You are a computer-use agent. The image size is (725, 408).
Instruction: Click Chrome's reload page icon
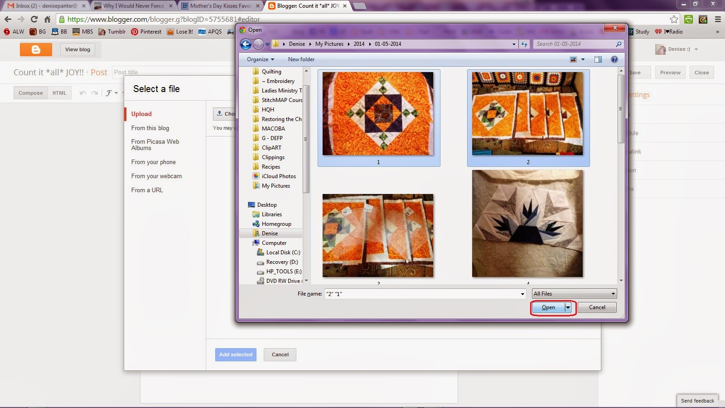click(34, 19)
